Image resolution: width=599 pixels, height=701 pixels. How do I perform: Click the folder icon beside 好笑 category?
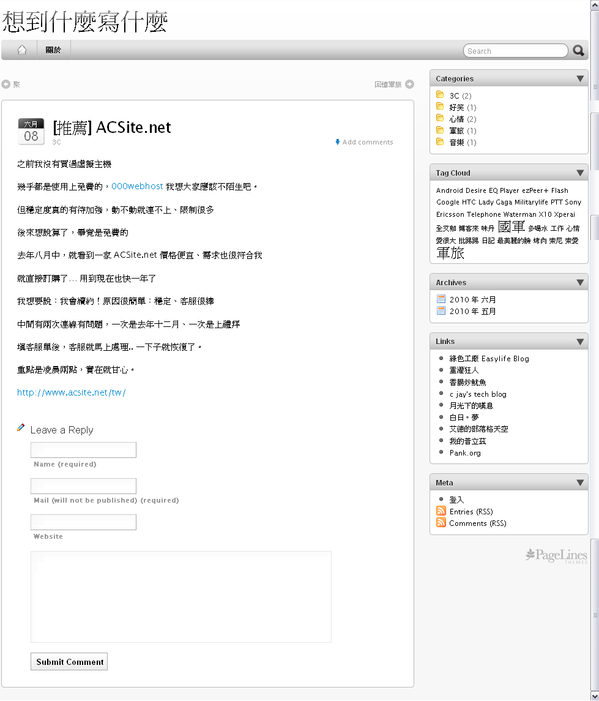tap(440, 107)
